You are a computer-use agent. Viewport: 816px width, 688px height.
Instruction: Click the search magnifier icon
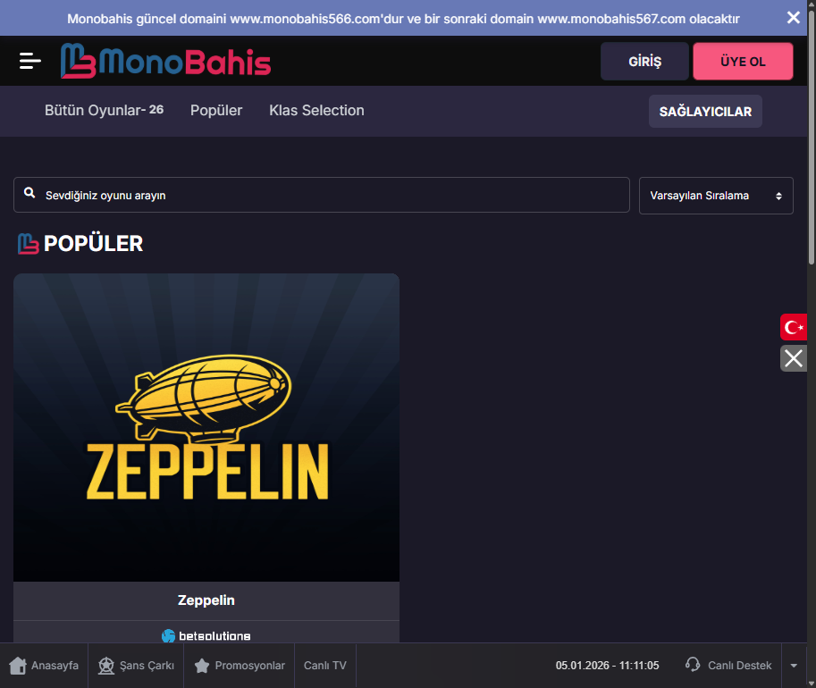click(x=30, y=194)
